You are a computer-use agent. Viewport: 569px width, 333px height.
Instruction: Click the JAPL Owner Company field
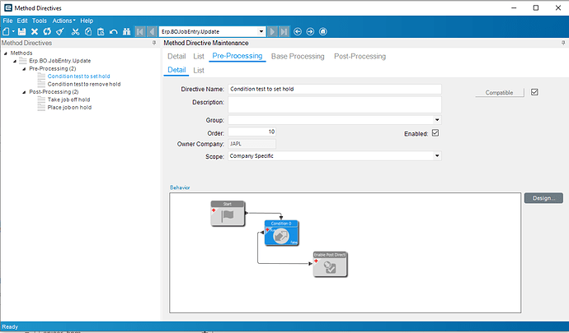point(252,144)
